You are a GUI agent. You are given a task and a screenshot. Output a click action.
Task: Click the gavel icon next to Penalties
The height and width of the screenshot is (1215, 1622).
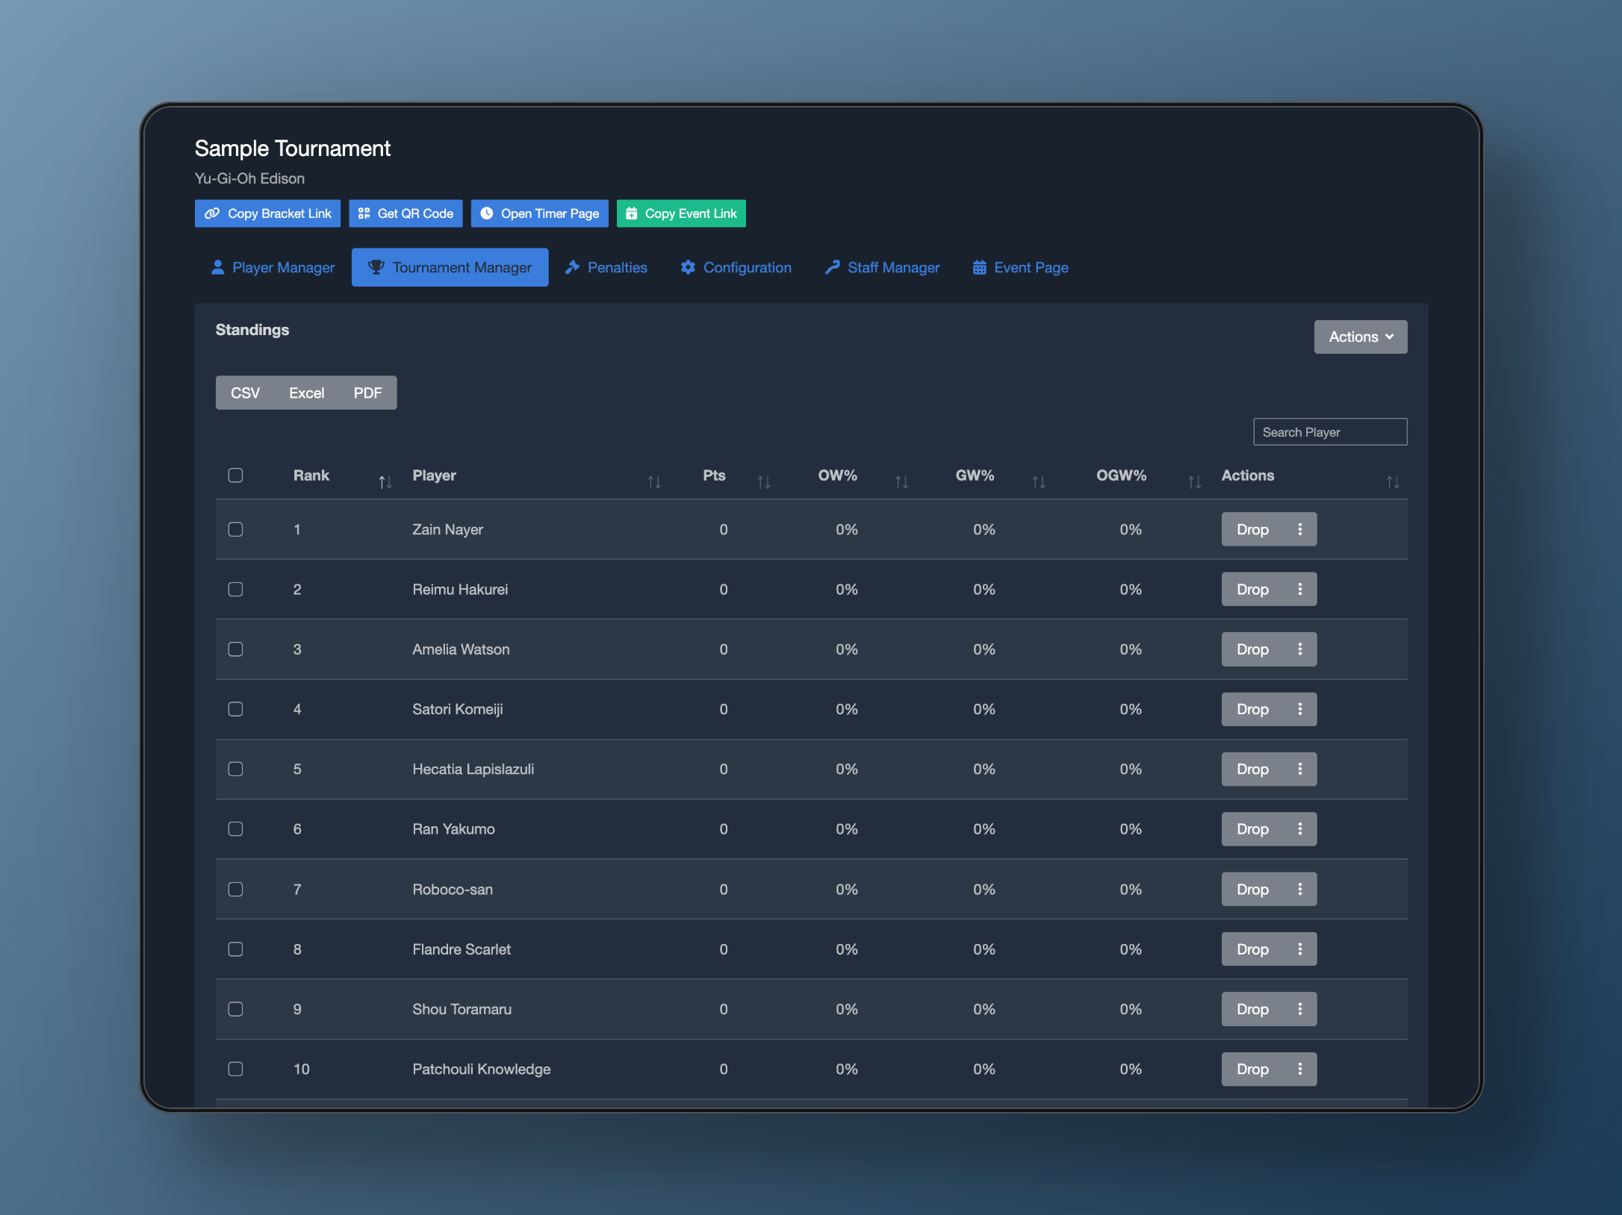click(573, 267)
